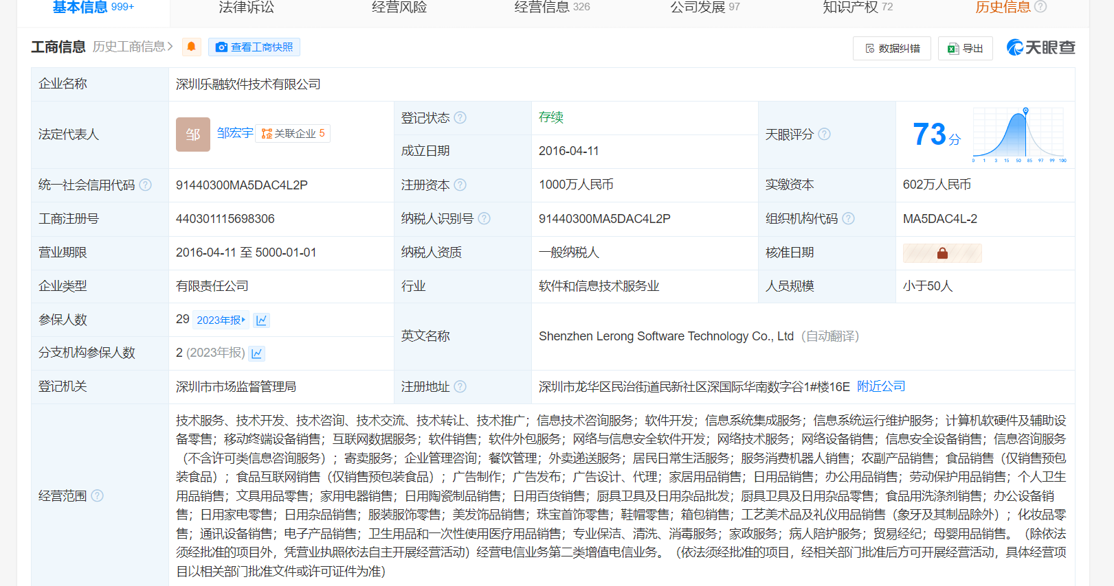Select organization code MA5DAC4L-2
This screenshot has width=1114, height=586.
(x=940, y=219)
